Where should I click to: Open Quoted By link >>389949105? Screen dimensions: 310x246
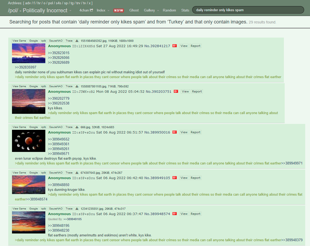(x=73, y=219)
